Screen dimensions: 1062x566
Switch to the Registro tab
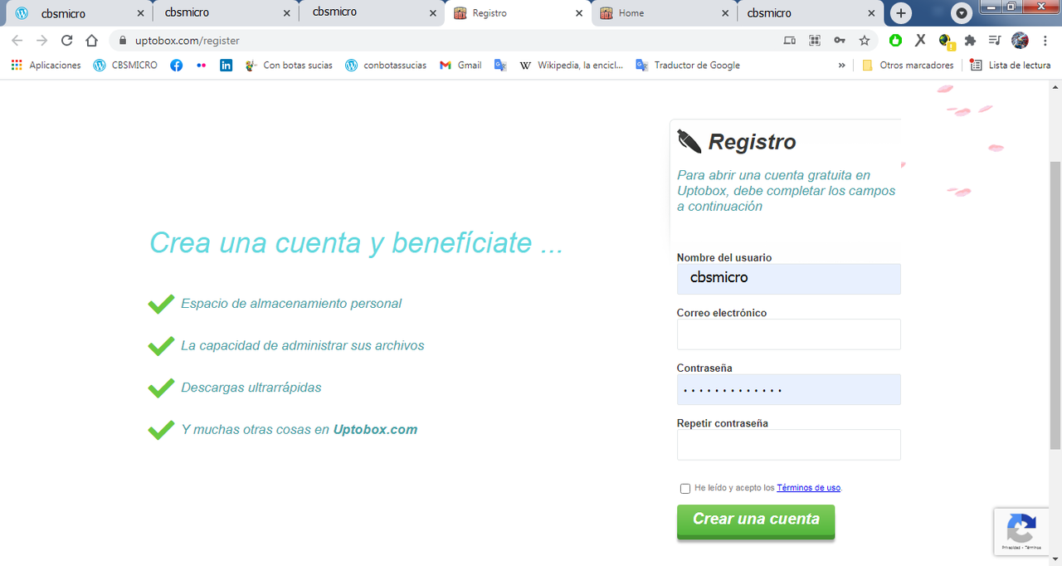coord(519,13)
